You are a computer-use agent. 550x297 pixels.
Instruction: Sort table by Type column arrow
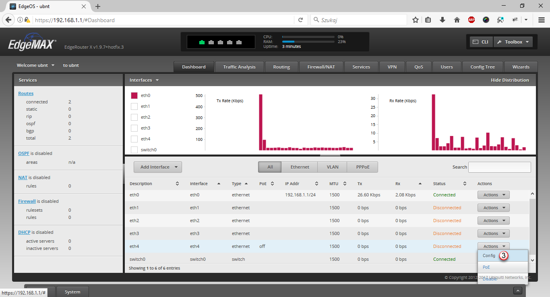pos(245,184)
